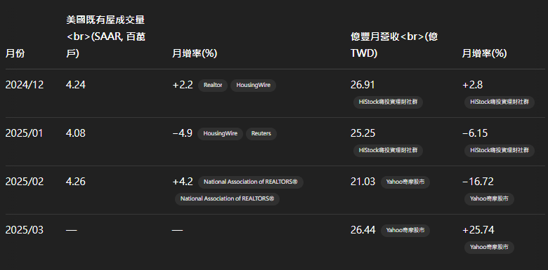Screen dimensions: 548x270
Task: Click the 4.26 home sales value
Action: [x=76, y=182]
